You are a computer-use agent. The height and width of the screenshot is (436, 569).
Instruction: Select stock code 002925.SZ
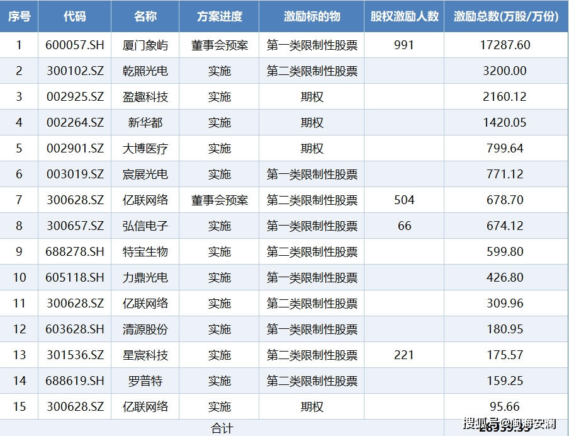75,96
